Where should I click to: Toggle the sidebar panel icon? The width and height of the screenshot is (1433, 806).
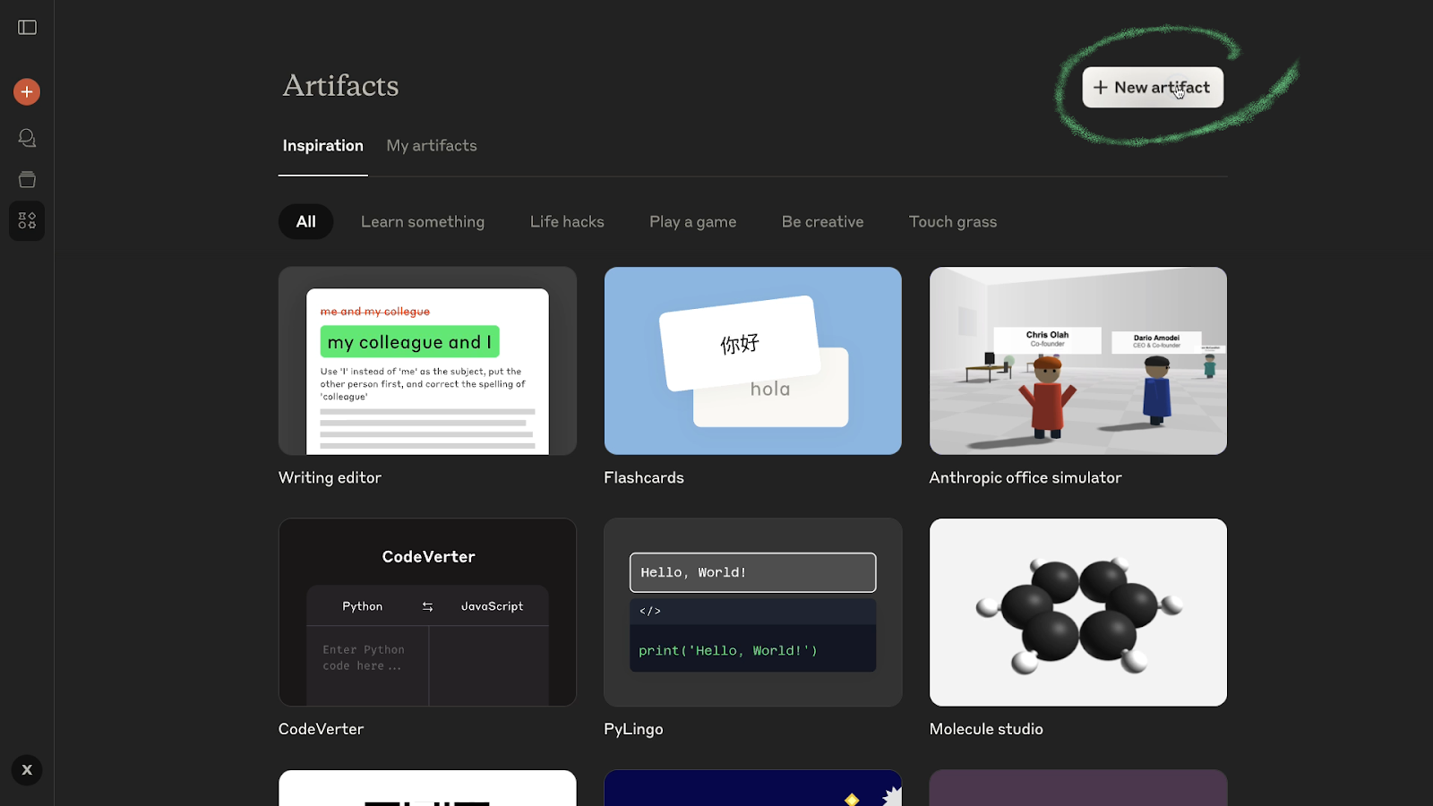[x=27, y=28]
